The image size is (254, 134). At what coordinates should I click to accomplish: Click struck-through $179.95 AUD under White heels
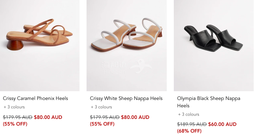point(104,117)
